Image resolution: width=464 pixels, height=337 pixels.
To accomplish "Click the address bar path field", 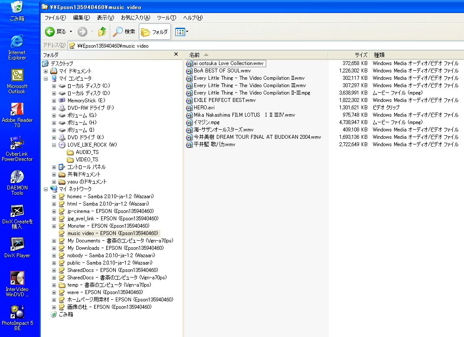I will [x=266, y=46].
